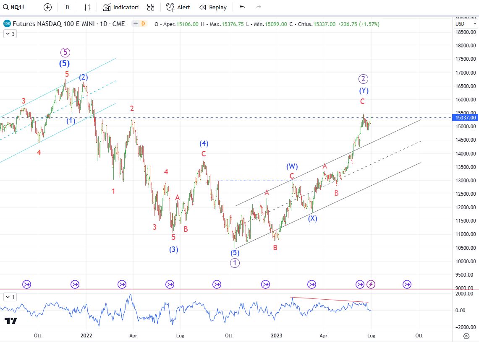Select the blue (2) wave label
This screenshot has height=342, width=479.
point(84,77)
